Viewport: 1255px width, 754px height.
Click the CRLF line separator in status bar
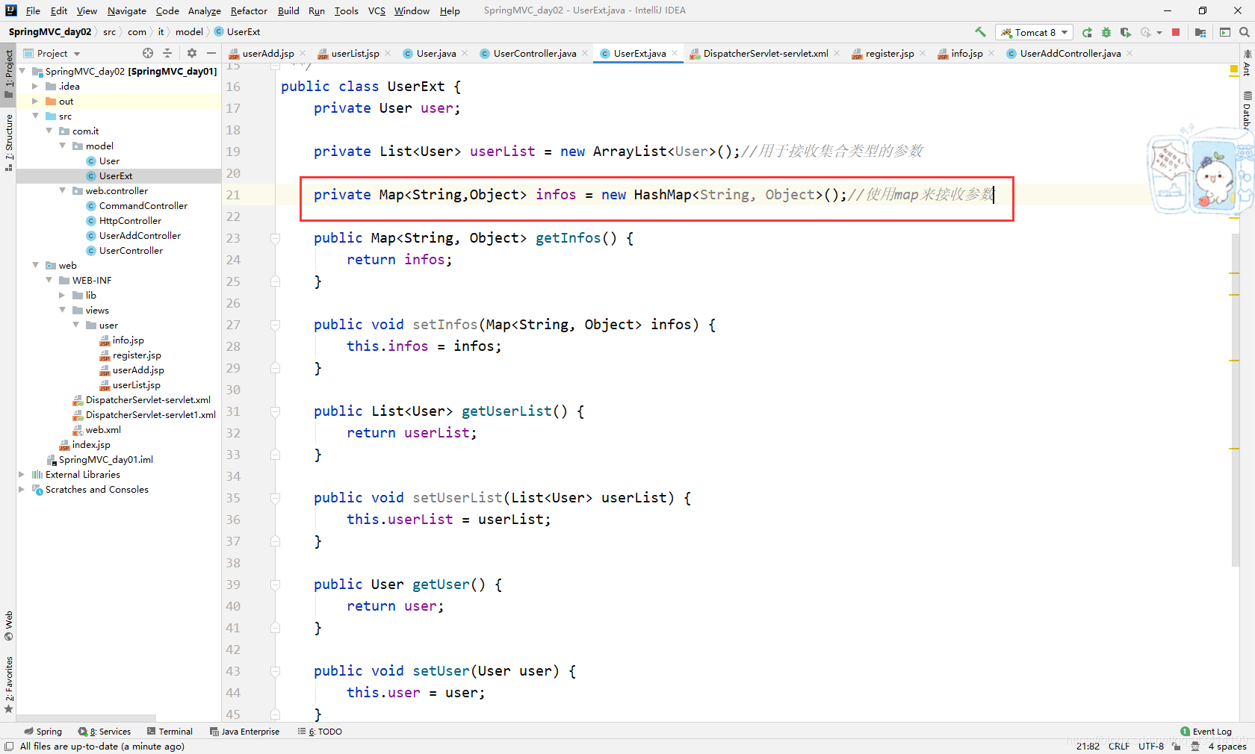tap(1119, 747)
